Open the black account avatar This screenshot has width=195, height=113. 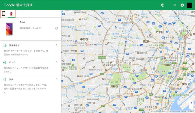pyautogui.click(x=189, y=5)
